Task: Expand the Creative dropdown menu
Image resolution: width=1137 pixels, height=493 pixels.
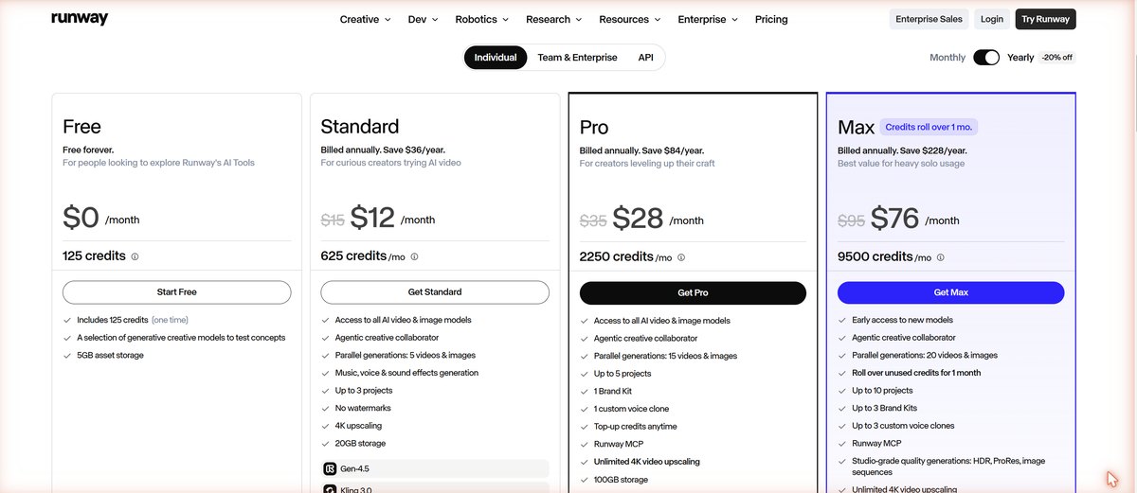Action: tap(366, 19)
